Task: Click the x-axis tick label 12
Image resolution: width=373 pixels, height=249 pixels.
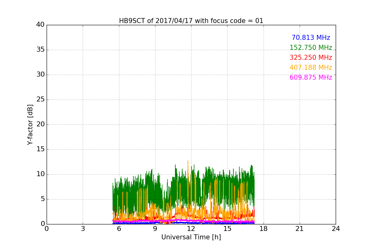Action: click(x=191, y=228)
